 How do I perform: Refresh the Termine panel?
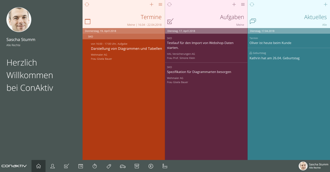[87, 4]
